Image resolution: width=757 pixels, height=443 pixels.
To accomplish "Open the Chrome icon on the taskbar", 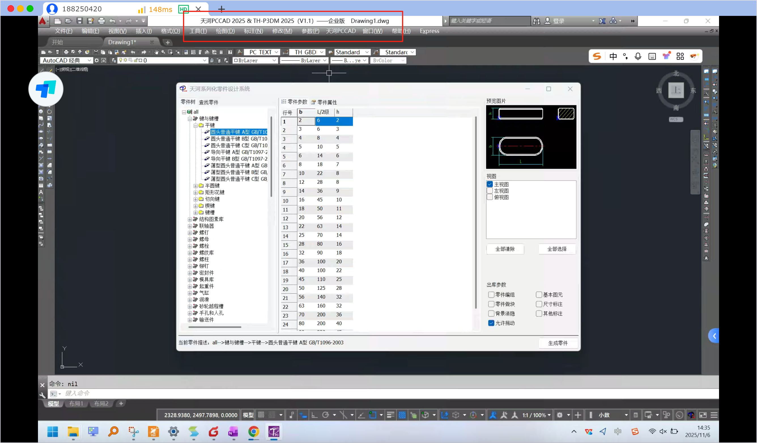I will coord(253,432).
